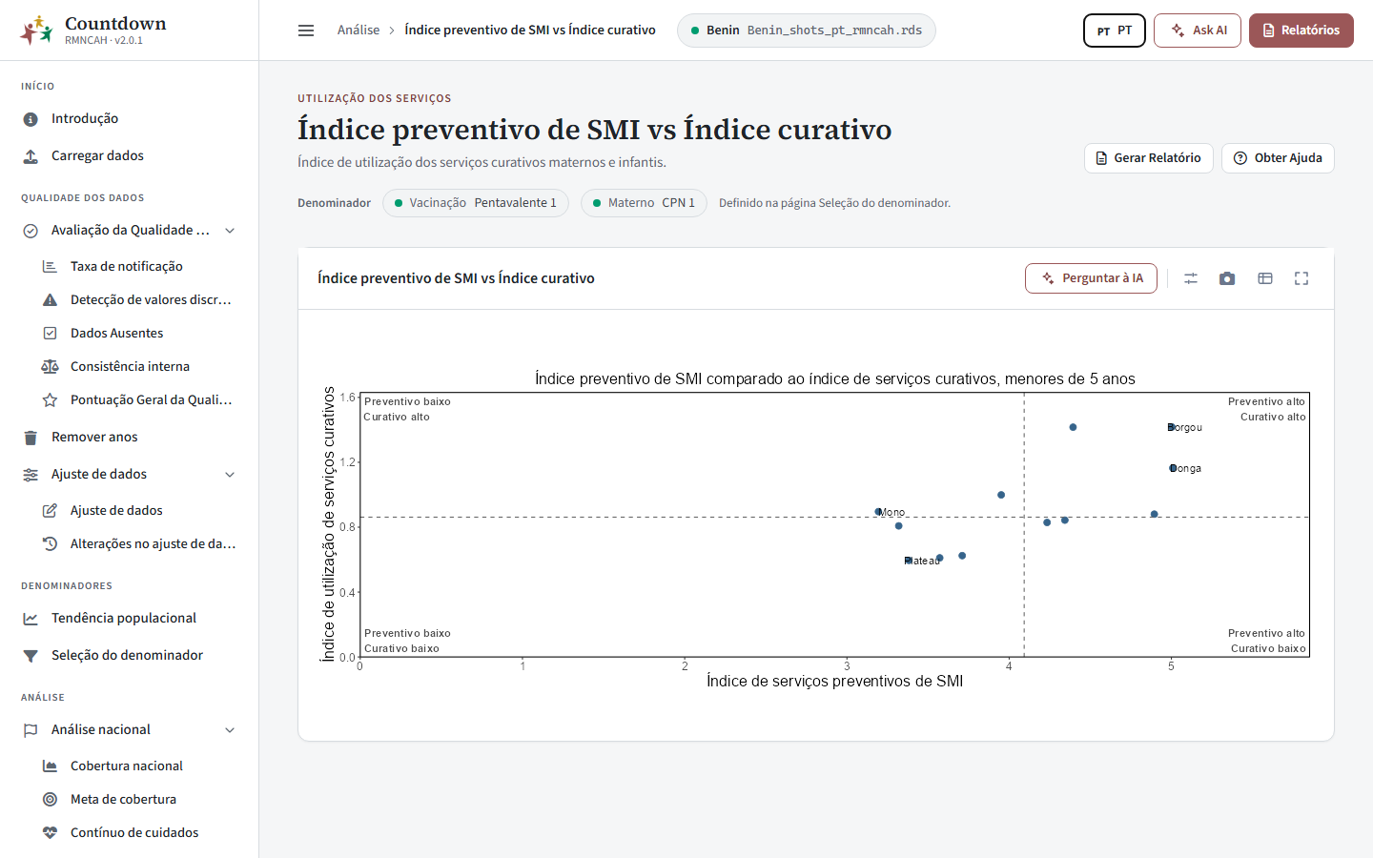Click Gerar Relatório button

pos(1149,158)
